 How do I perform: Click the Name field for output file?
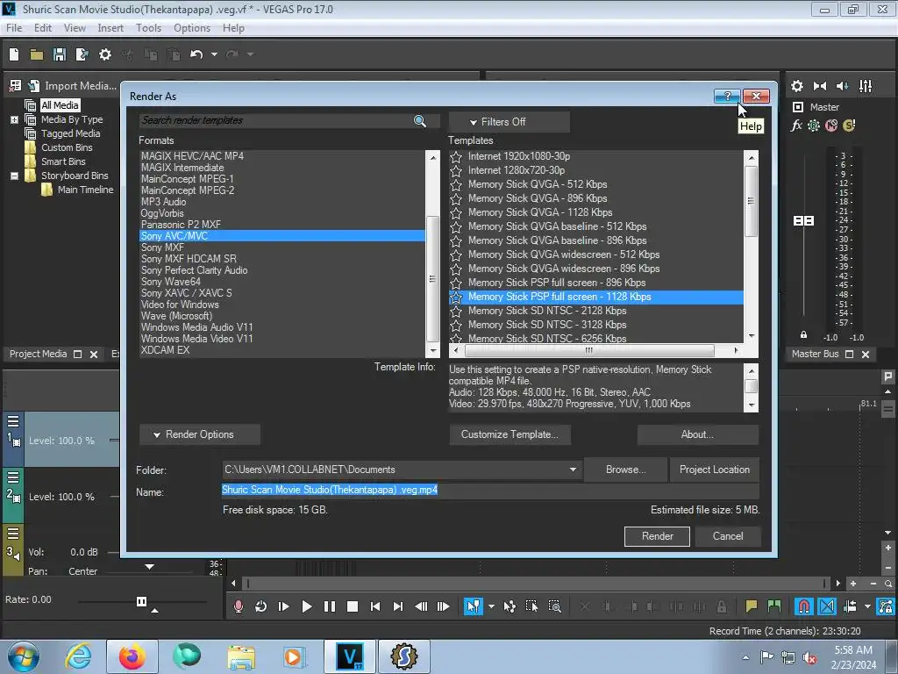click(490, 490)
